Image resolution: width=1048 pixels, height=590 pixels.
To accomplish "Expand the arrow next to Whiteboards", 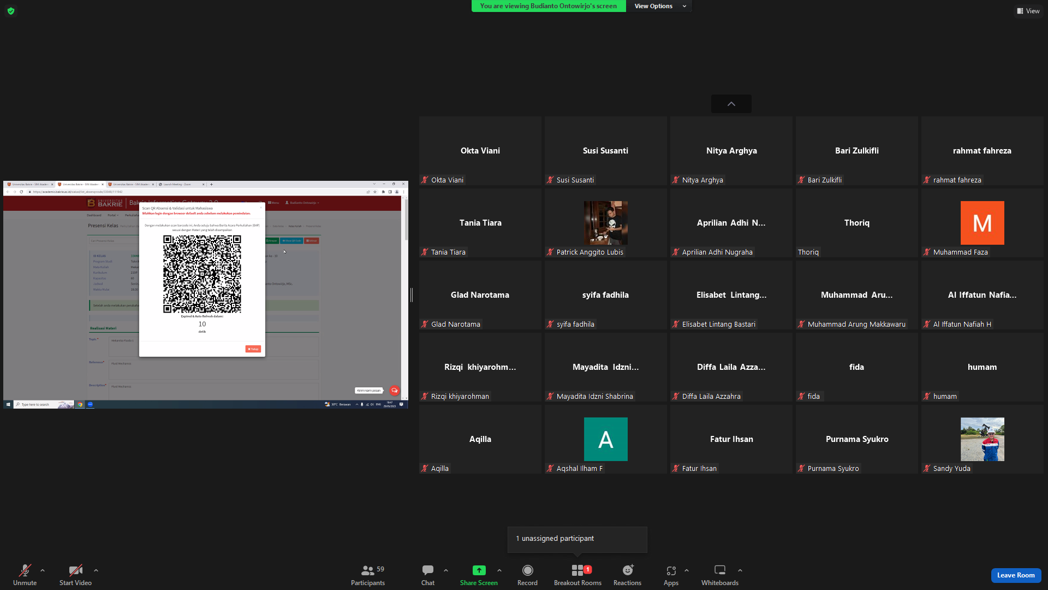I will [x=740, y=570].
